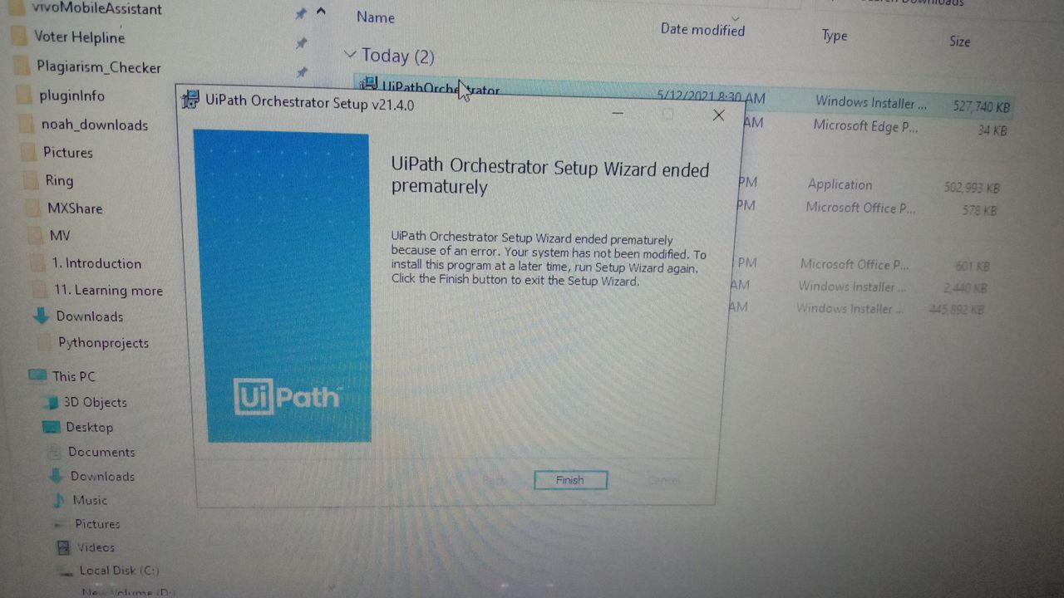
Task: Open Music under This PC
Action: 90,500
